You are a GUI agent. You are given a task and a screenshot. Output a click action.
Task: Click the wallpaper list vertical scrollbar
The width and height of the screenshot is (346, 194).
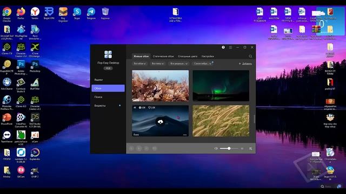tap(254, 119)
